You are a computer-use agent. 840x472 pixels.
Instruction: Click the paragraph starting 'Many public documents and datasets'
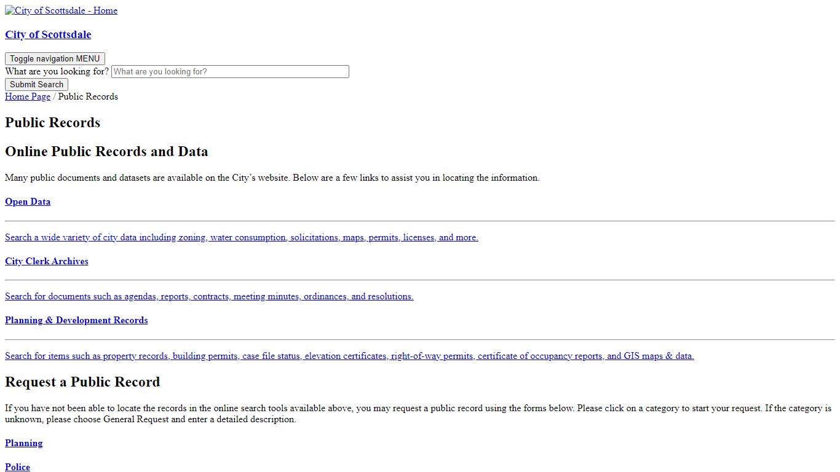(272, 178)
